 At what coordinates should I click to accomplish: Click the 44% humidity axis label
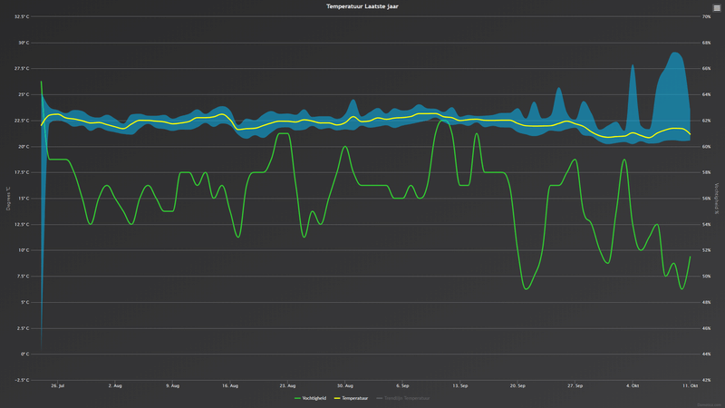pyautogui.click(x=707, y=355)
